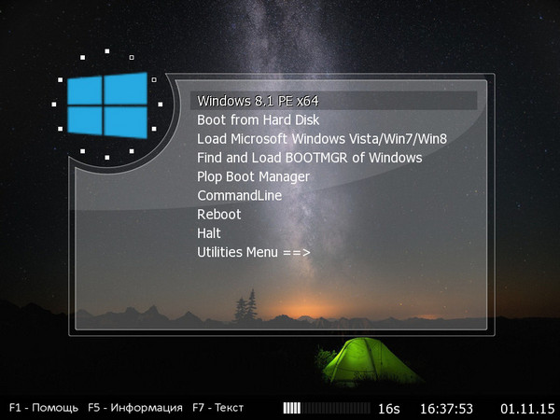Click the blue Windows logo
The width and height of the screenshot is (560, 420).
coord(107,105)
